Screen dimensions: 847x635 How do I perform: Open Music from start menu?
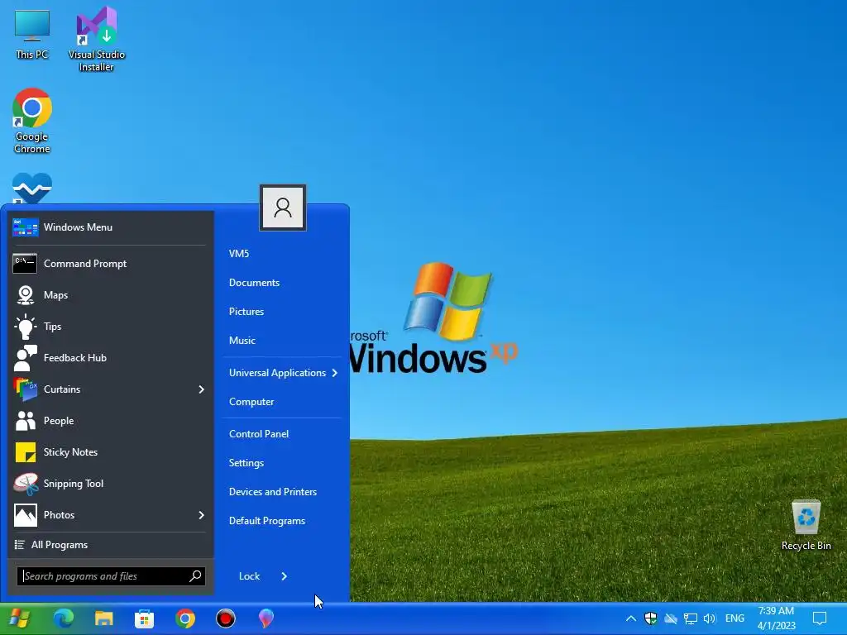point(242,340)
